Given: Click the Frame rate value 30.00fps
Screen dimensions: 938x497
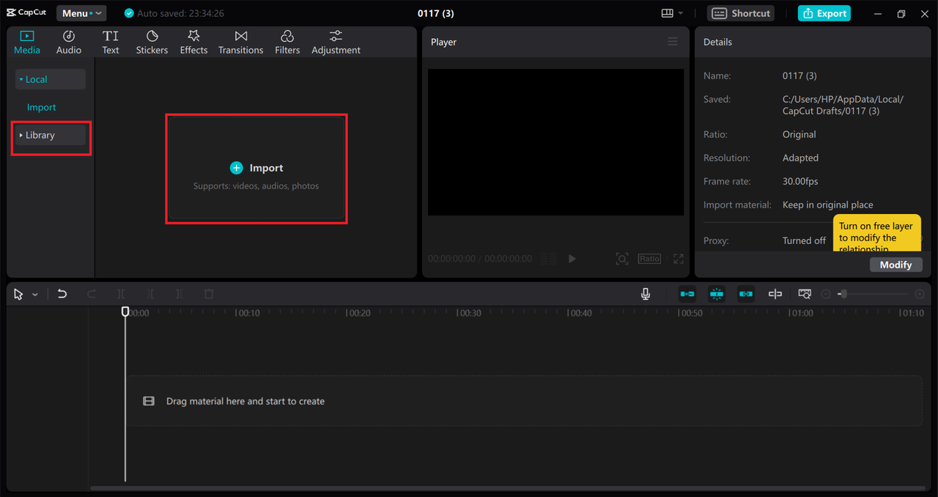Looking at the screenshot, I should tap(800, 181).
